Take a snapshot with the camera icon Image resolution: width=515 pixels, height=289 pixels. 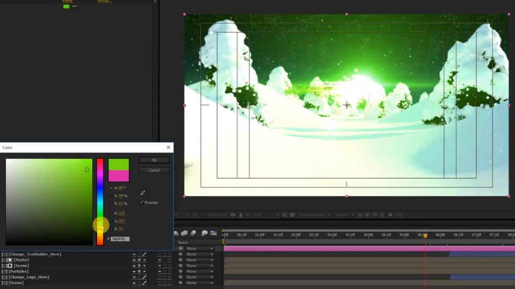point(233,215)
